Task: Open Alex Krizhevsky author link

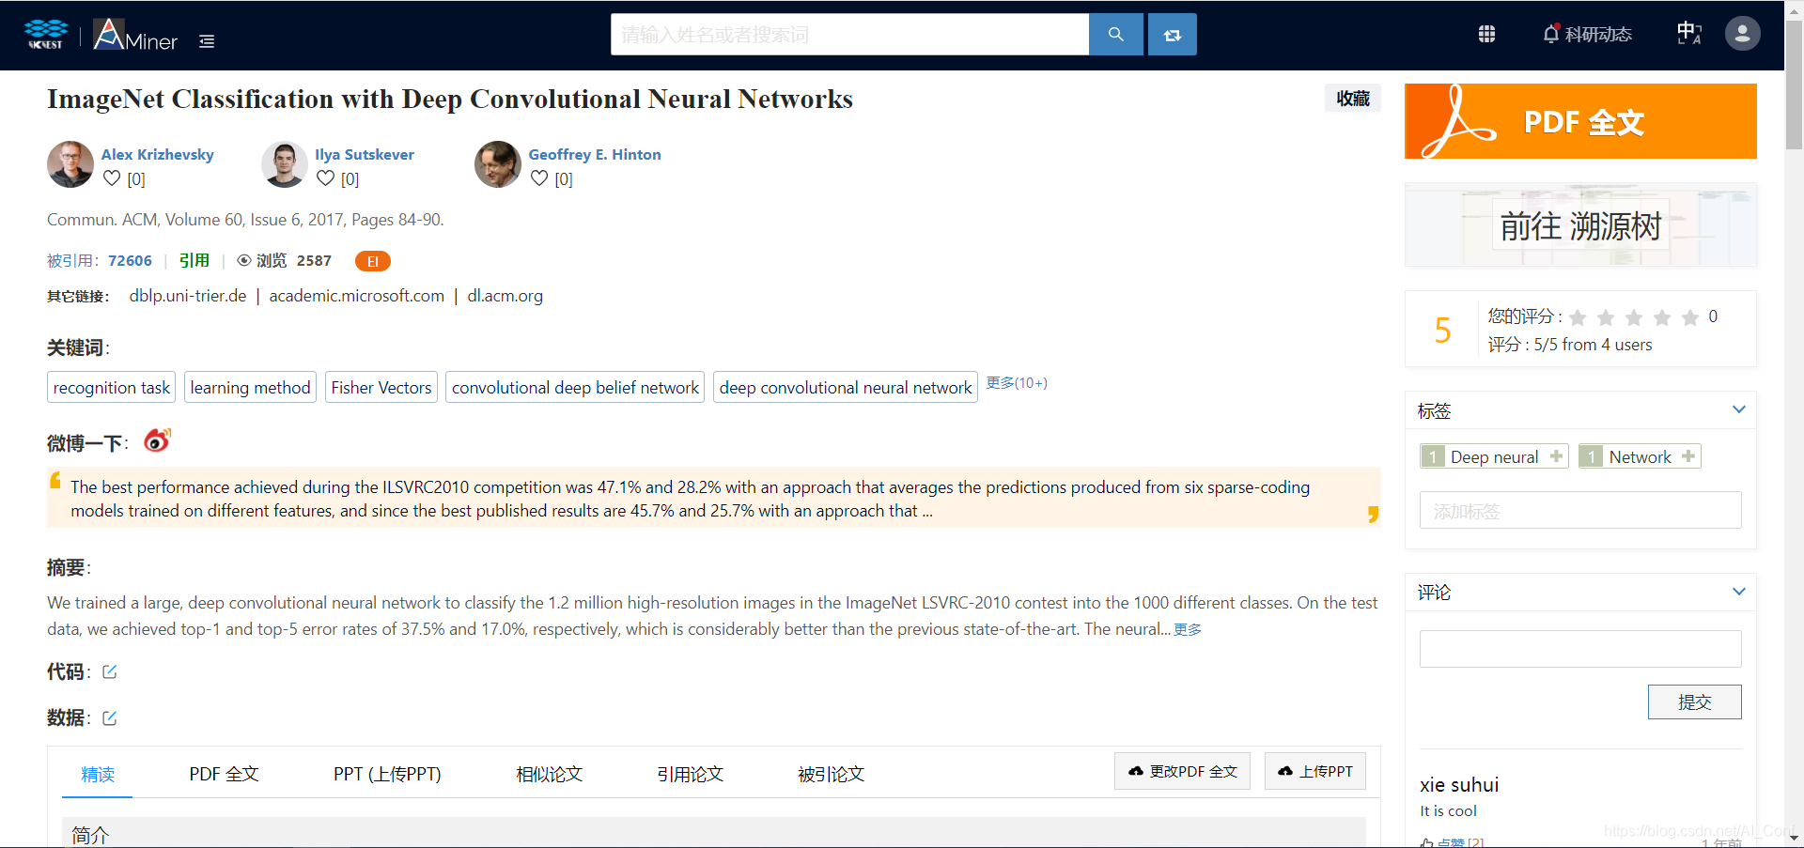Action: click(x=158, y=154)
